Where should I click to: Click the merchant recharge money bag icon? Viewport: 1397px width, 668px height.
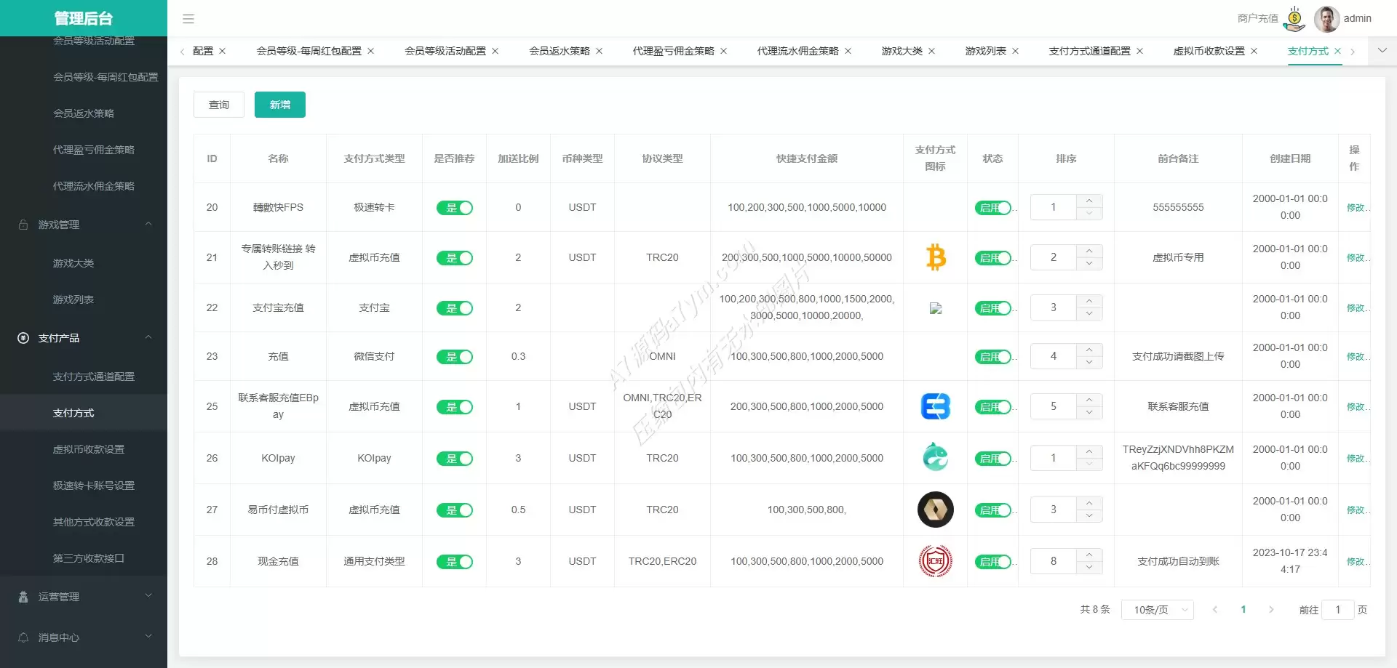coord(1294,19)
